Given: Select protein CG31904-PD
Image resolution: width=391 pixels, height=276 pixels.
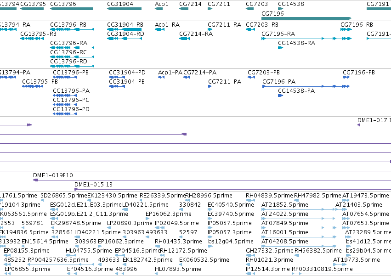Looking at the screenshot, I should click(117, 77).
